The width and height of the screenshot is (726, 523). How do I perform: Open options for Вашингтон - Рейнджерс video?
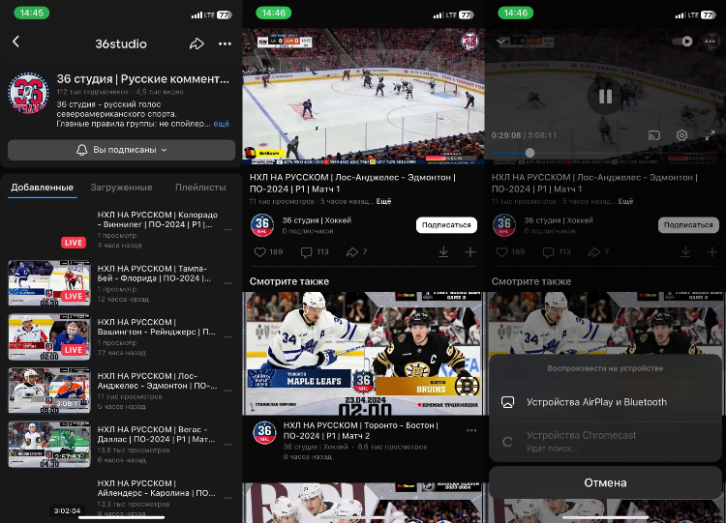227,336
